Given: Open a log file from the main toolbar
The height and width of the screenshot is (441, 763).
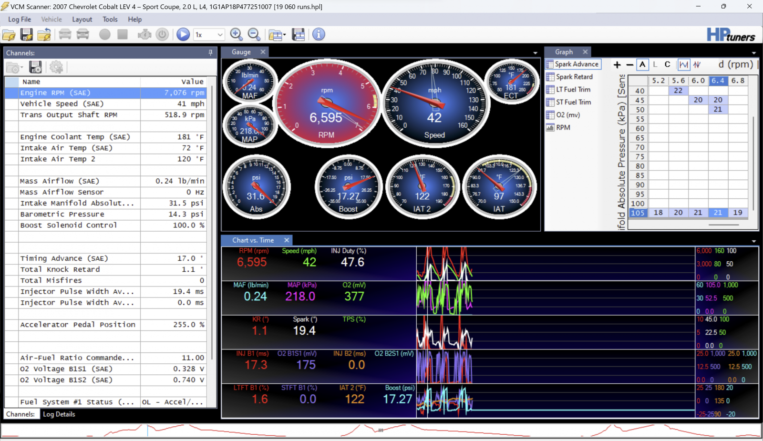Looking at the screenshot, I should [9, 34].
